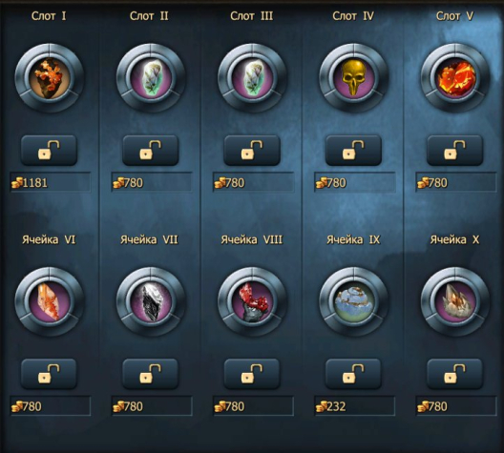The height and width of the screenshot is (453, 504).
Task: Click the 780 price under Слот IV
Action: (x=354, y=182)
